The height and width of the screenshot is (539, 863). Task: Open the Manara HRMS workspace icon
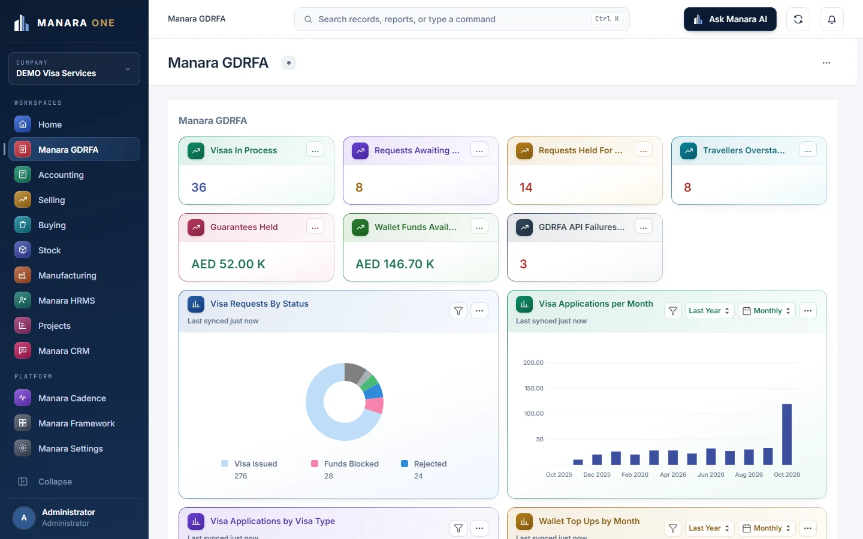(x=23, y=300)
